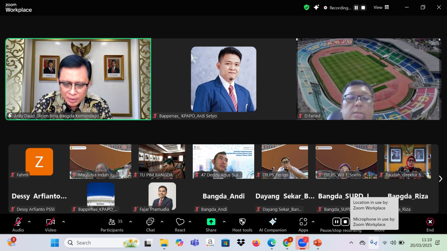Open PowerPoint from the Windows taskbar
This screenshot has width=447, height=251.
[317, 243]
